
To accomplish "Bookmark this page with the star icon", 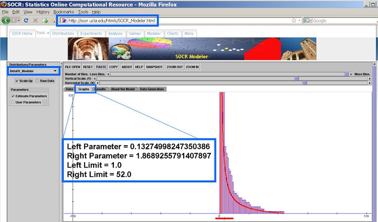I will click(294, 21).
